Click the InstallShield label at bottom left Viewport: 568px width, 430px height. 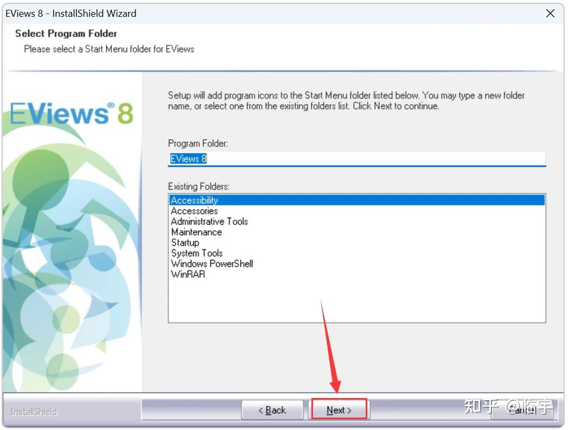[x=34, y=412]
